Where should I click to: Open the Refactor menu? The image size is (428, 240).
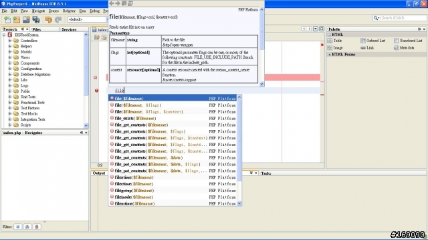pos(69,11)
